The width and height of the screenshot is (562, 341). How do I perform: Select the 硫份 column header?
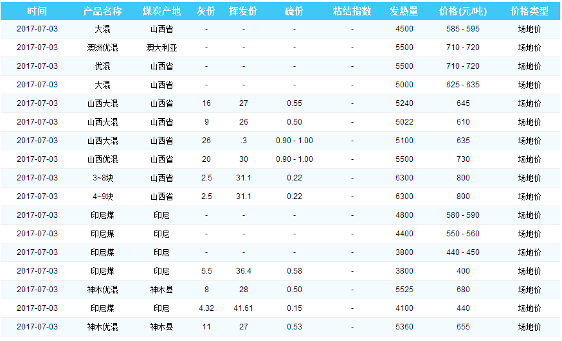click(294, 12)
